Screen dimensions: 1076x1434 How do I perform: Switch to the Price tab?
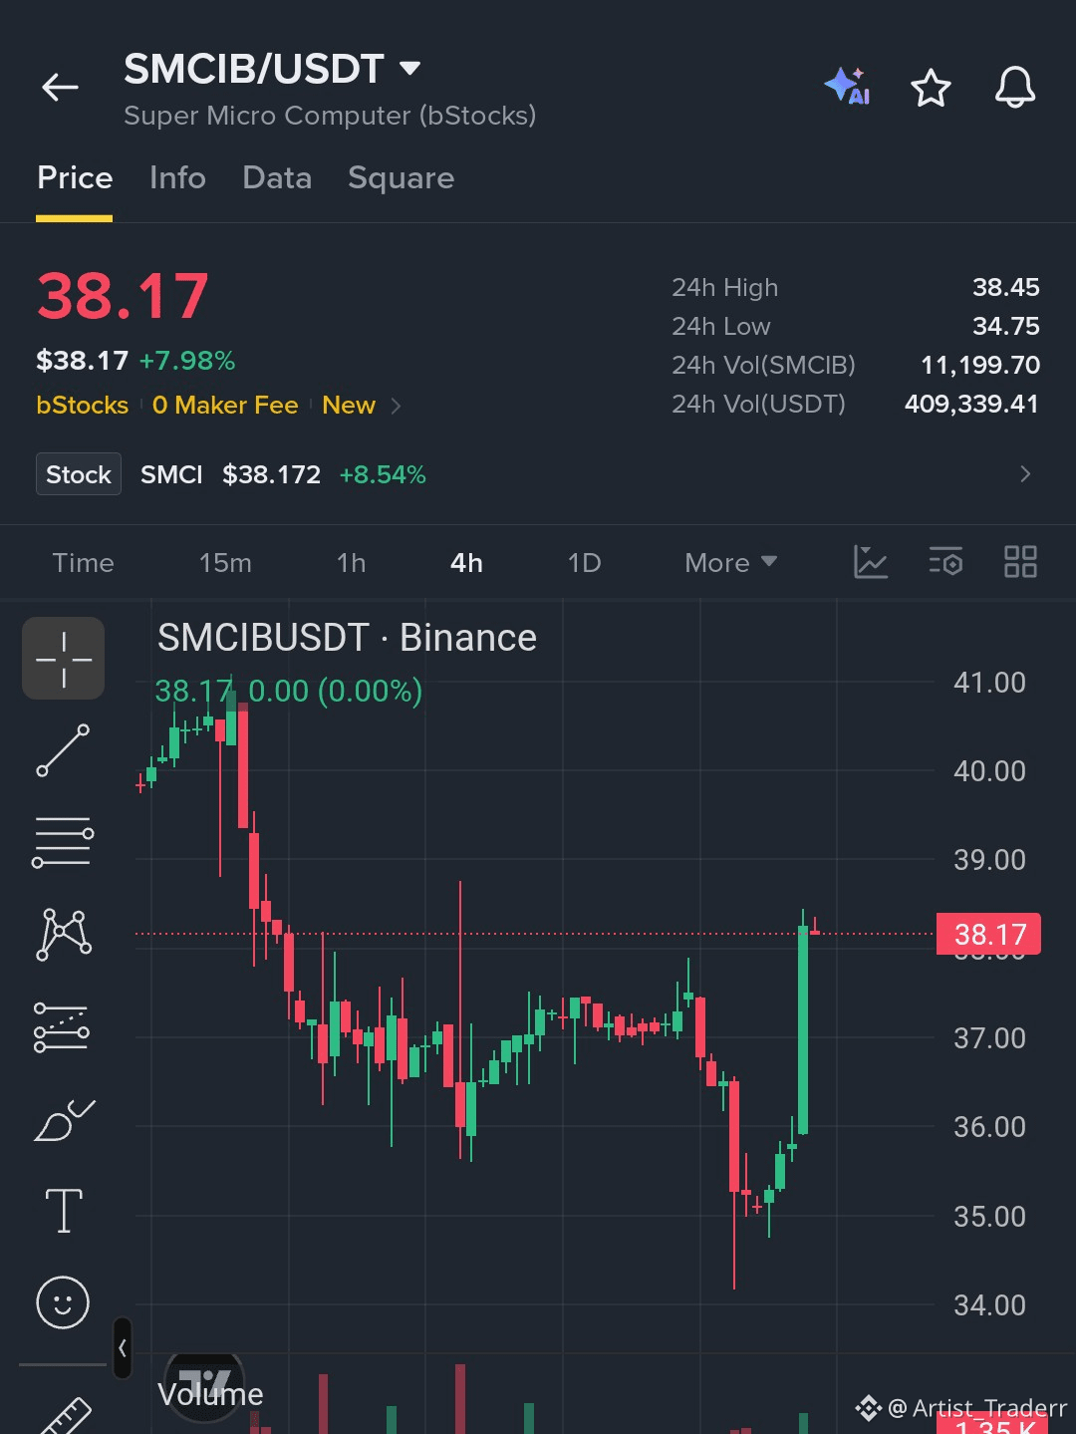[x=75, y=178]
